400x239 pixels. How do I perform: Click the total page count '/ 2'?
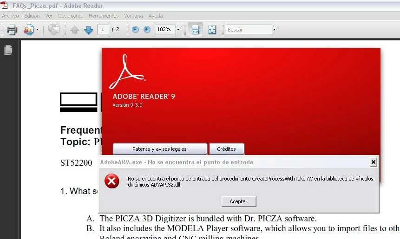coord(116,30)
